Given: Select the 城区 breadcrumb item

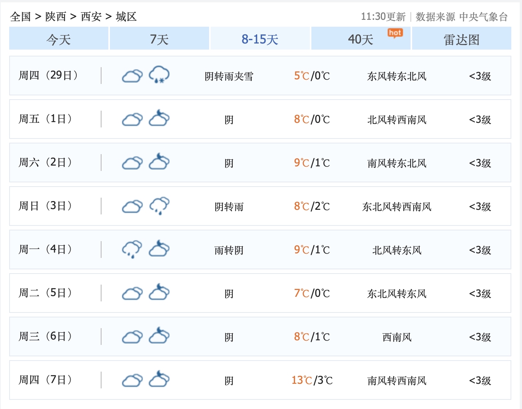Looking at the screenshot, I should click(x=127, y=16).
